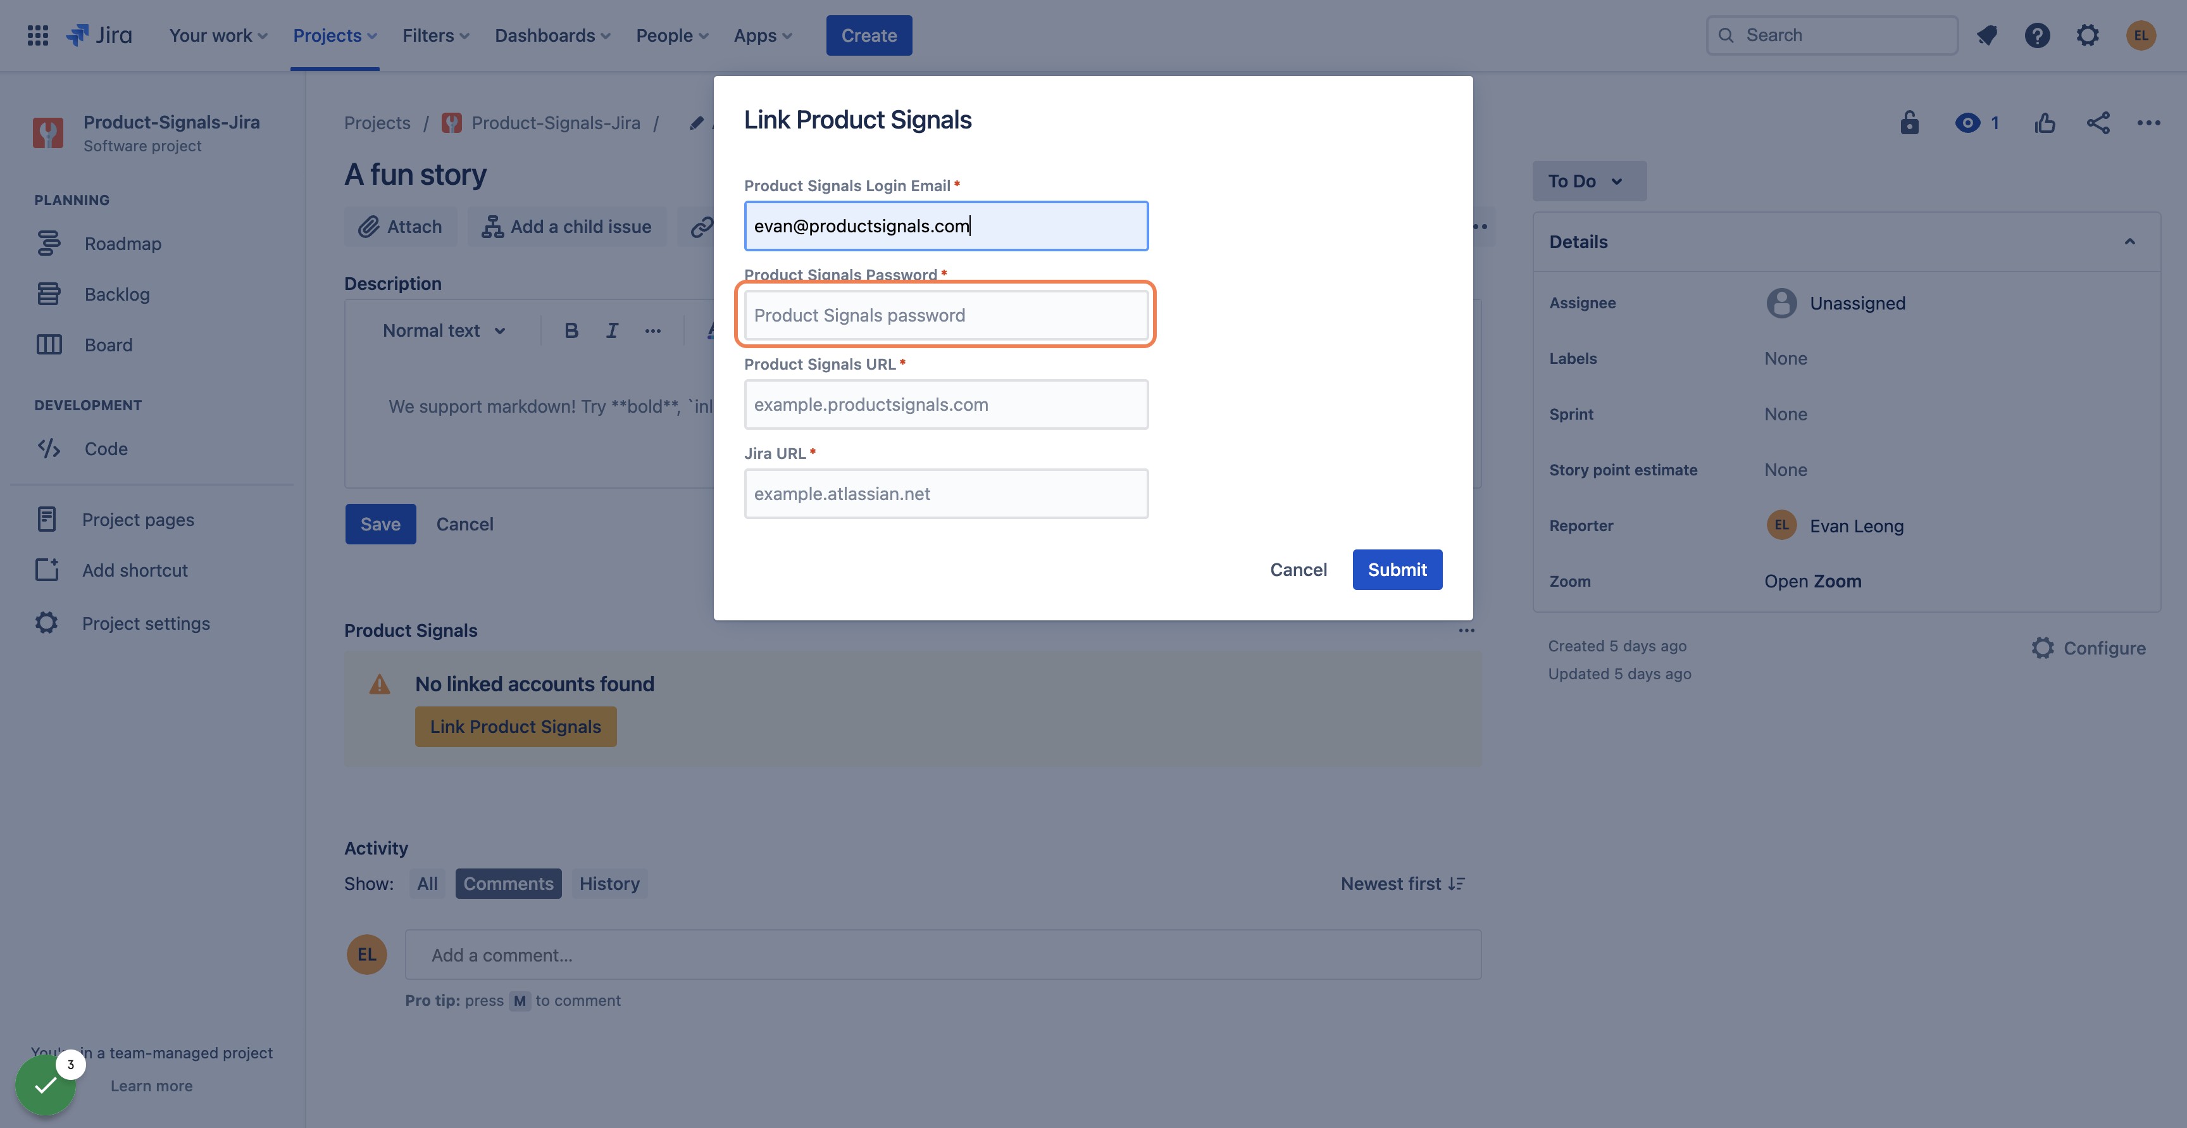Click the Link Product Signals yellow button
This screenshot has height=1128, width=2187.
pyautogui.click(x=515, y=726)
